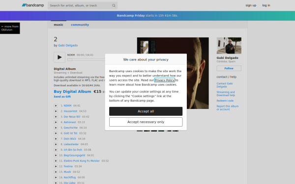The width and height of the screenshot is (295, 184).
Task: Open the Dein Blick track link
Action: click(70, 139)
